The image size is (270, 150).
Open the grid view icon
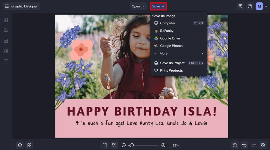(x=29, y=145)
